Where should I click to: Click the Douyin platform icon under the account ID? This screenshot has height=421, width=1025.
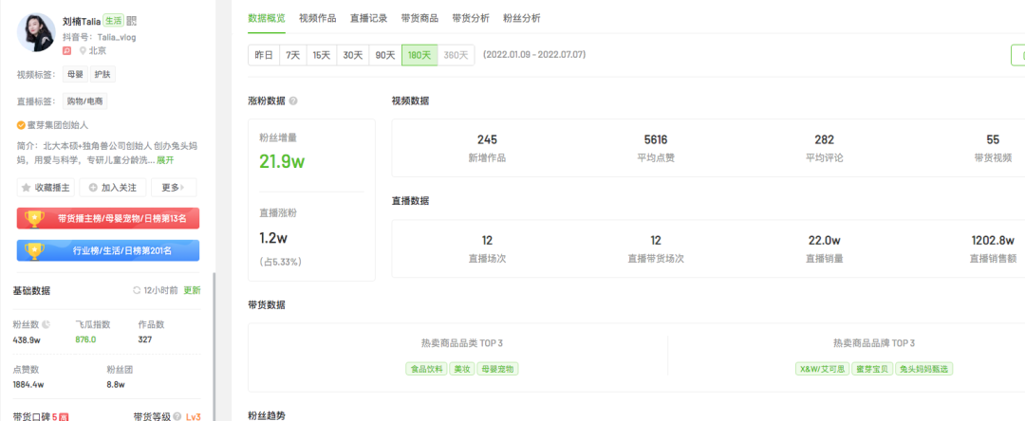pos(67,51)
